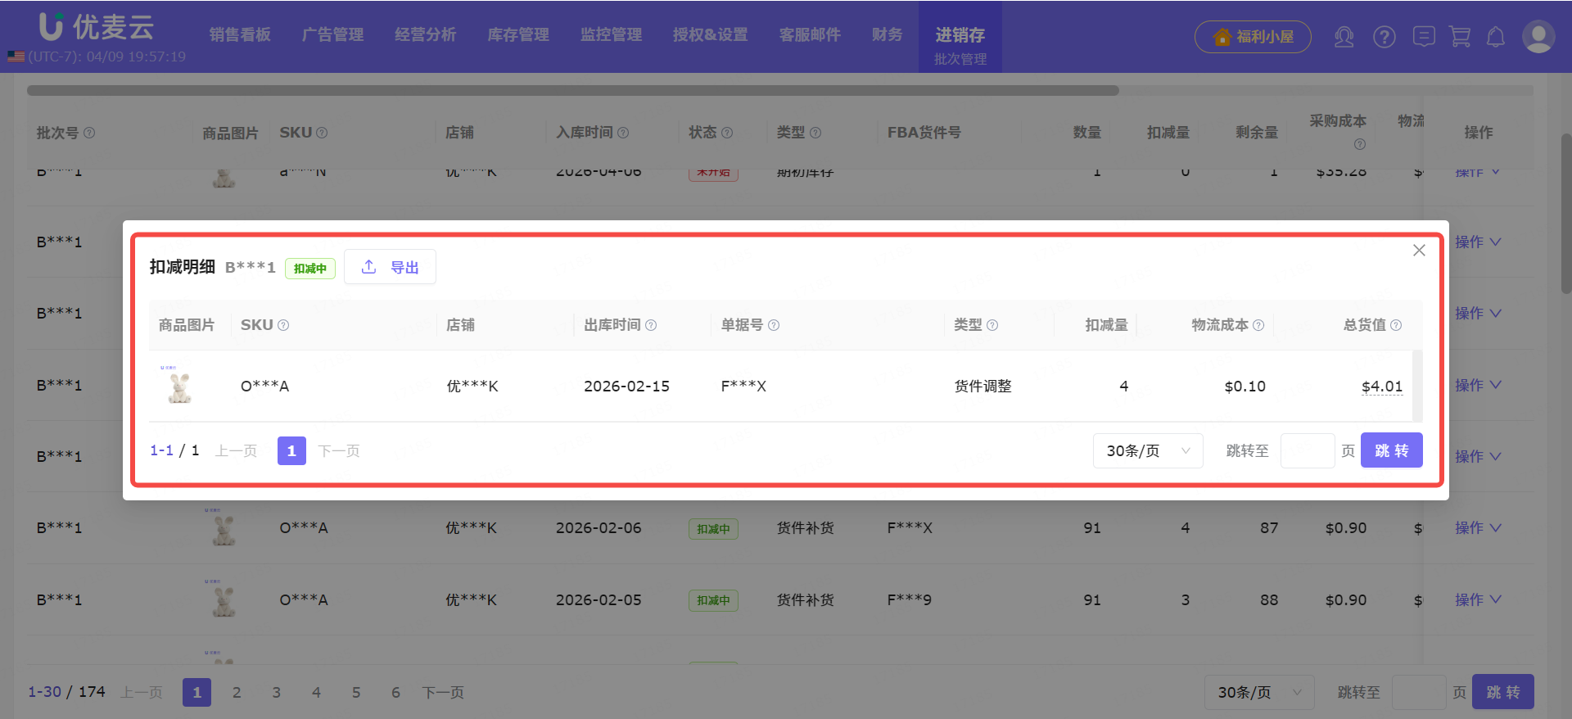
Task: Click the shopping cart icon in header
Action: point(1460,37)
